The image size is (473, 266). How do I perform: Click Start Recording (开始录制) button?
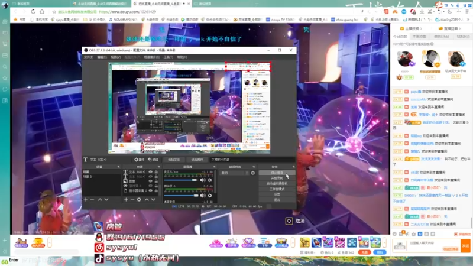[x=277, y=179]
